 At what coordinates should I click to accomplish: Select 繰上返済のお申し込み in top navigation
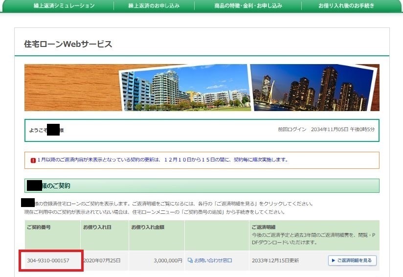coord(154,6)
